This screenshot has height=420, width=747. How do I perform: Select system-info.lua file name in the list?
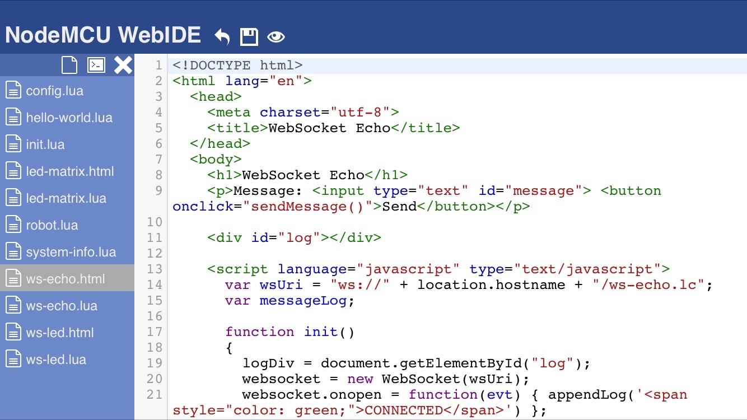point(71,252)
